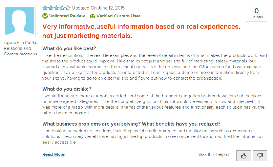Click the fifth empty rating star

tap(68, 8)
